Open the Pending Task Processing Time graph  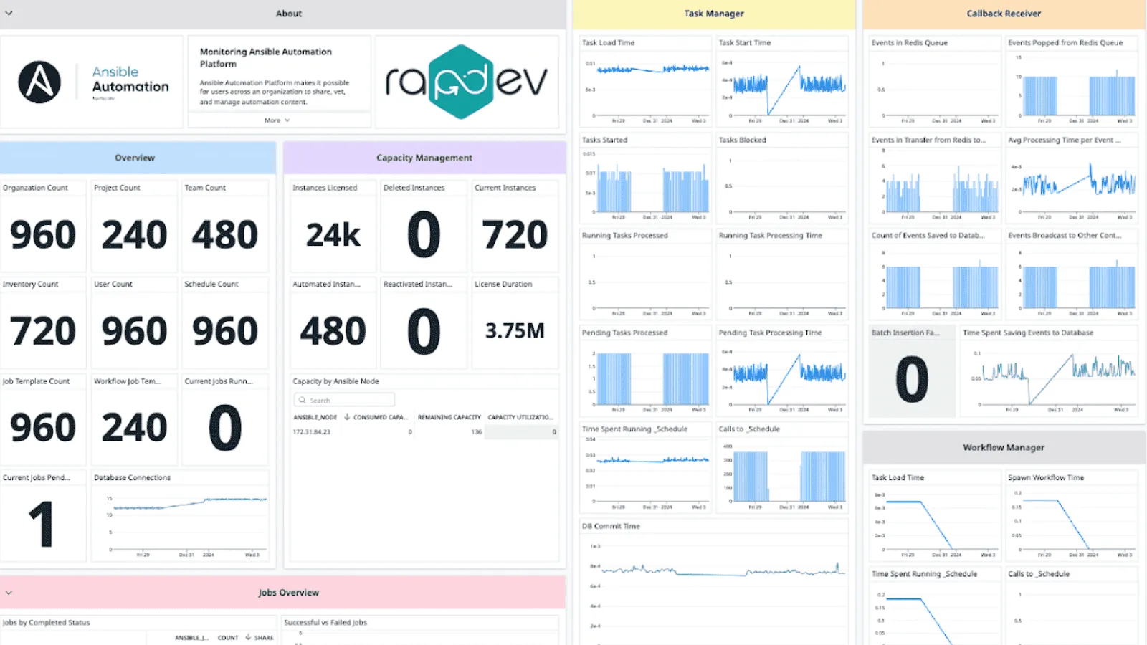pos(782,377)
